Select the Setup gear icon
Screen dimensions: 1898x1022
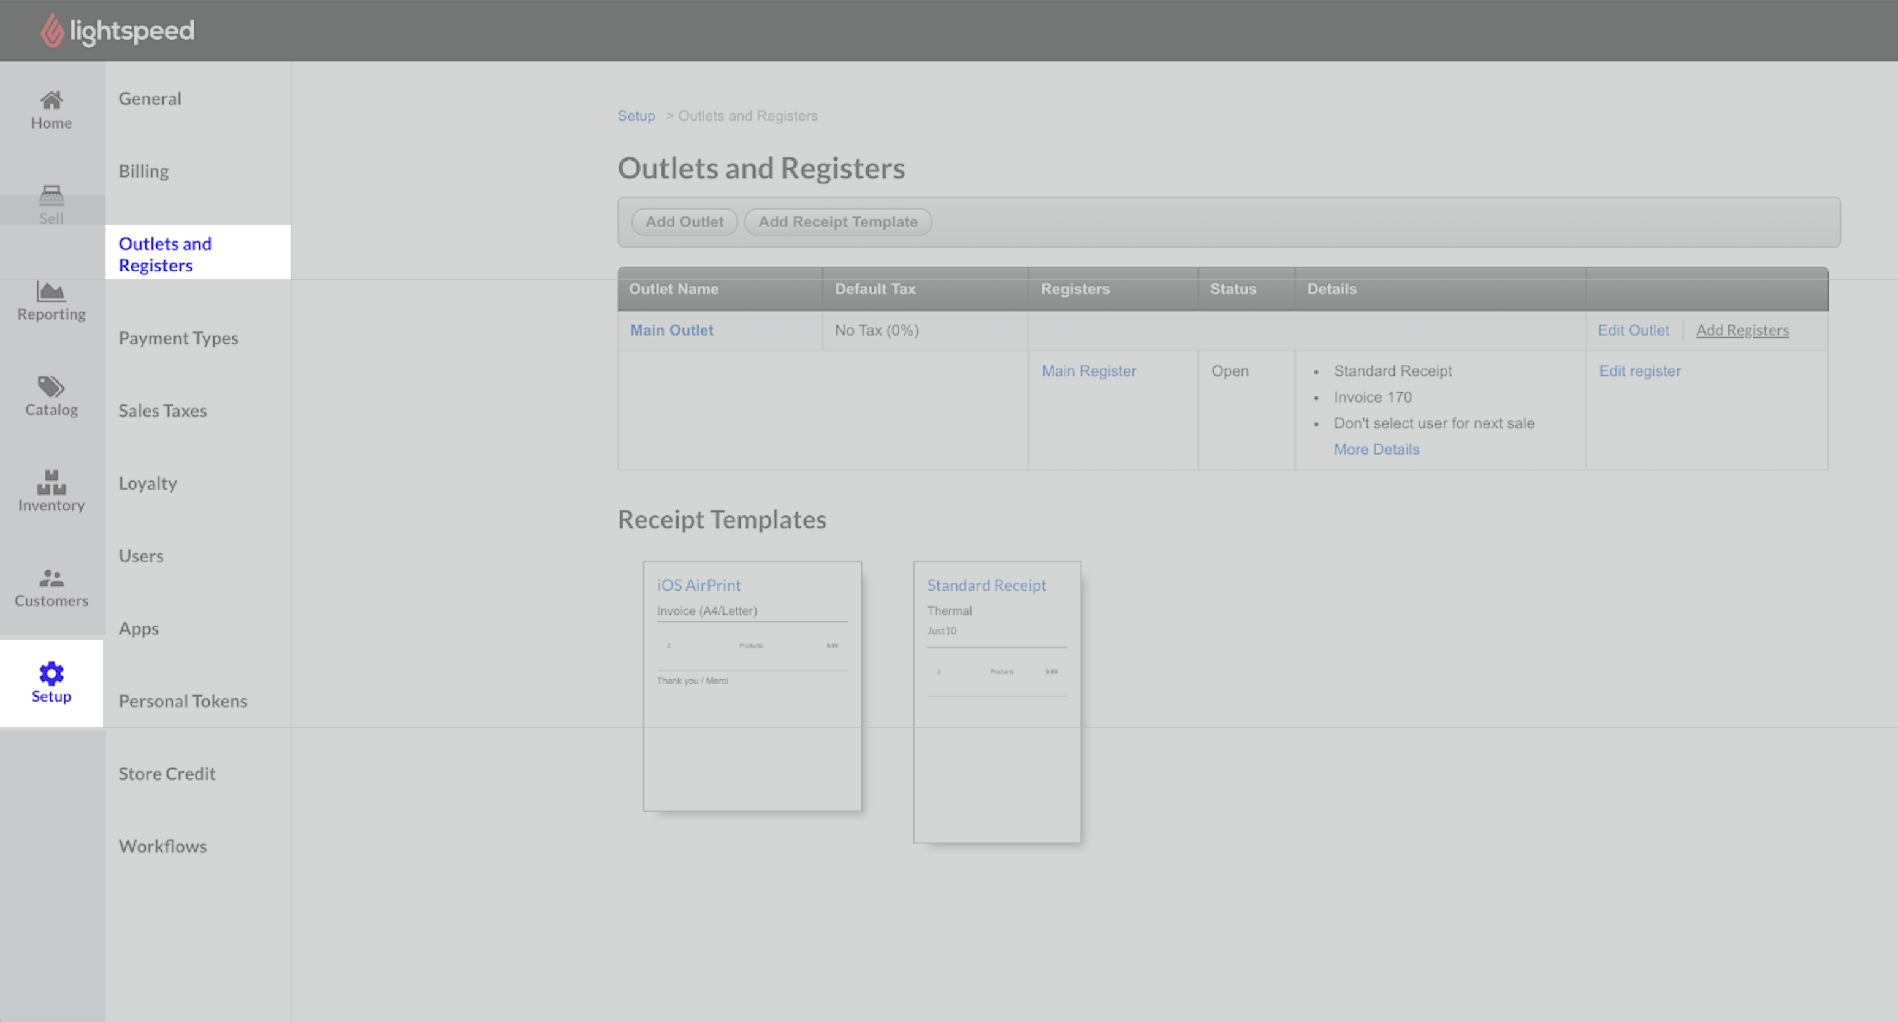point(51,673)
